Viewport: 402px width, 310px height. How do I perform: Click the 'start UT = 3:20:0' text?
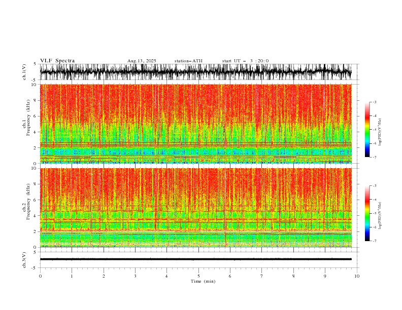pos(245,61)
